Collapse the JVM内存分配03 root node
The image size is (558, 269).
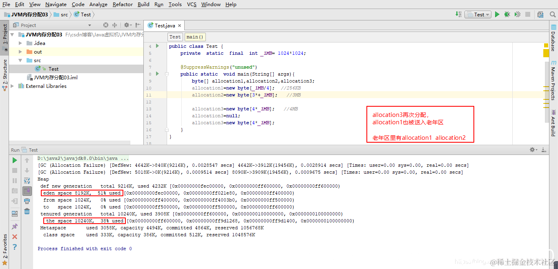pos(13,35)
